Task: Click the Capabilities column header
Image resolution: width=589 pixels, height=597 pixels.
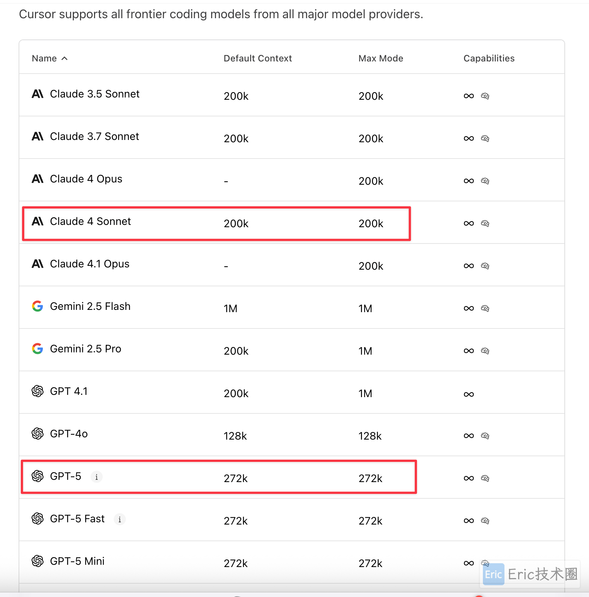Action: tap(489, 58)
